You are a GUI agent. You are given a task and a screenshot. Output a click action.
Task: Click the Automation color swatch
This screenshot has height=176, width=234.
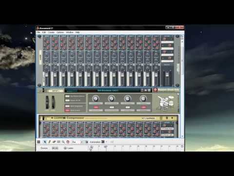point(103,142)
